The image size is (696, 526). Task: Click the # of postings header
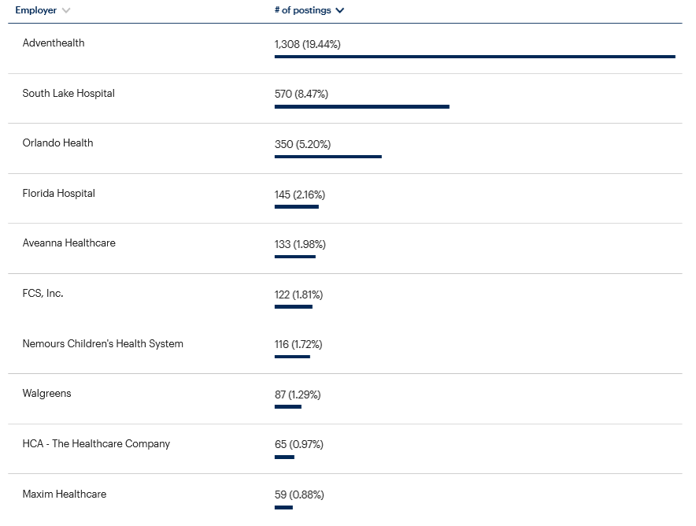(x=303, y=11)
